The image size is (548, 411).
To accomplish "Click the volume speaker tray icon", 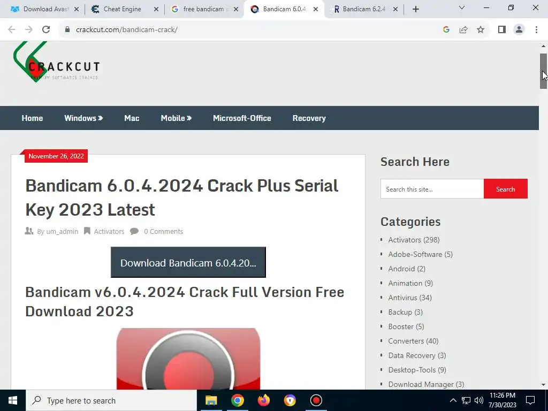I will coord(479,400).
